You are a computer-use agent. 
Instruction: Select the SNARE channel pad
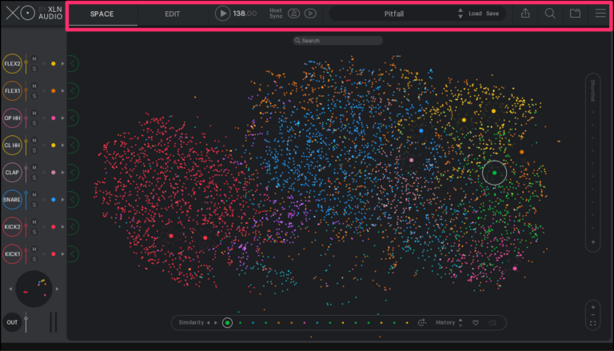point(12,200)
